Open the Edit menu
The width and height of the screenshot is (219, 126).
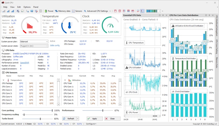tap(19, 7)
